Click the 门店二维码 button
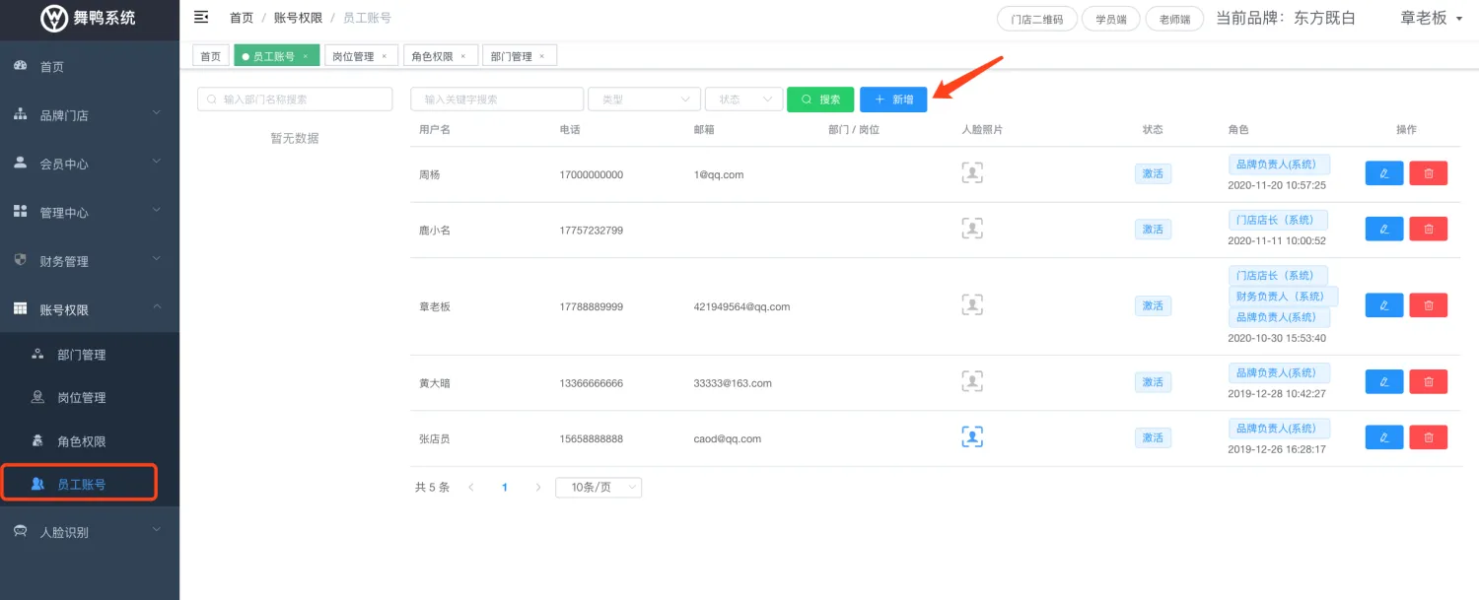Viewport: 1479px width, 600px height. click(x=1036, y=19)
